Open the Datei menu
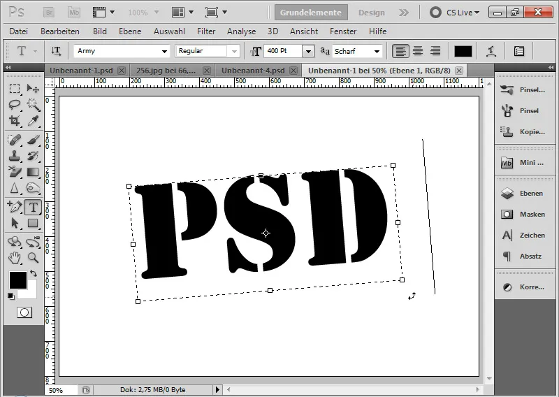 [19, 31]
